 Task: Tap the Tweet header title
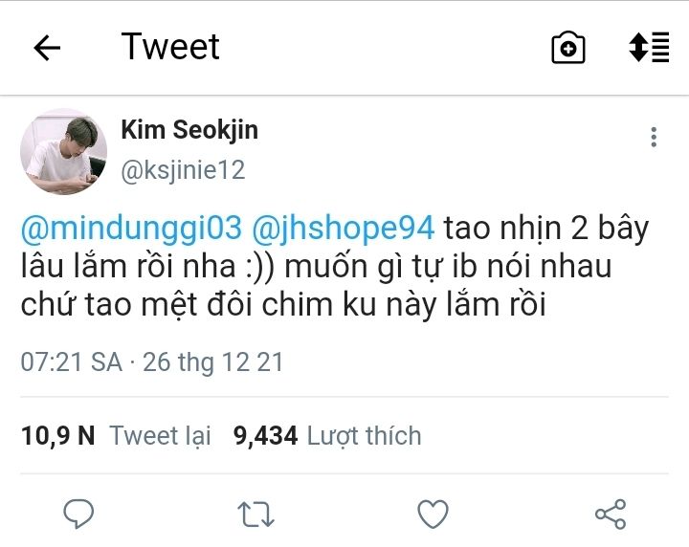pyautogui.click(x=170, y=47)
